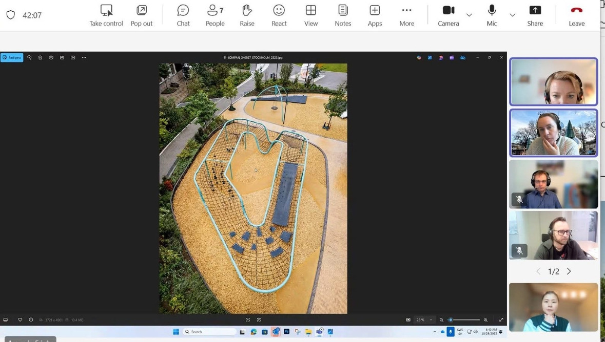The height and width of the screenshot is (342, 605).
Task: Click the shield security icon beside the timer
Action: pyautogui.click(x=11, y=15)
